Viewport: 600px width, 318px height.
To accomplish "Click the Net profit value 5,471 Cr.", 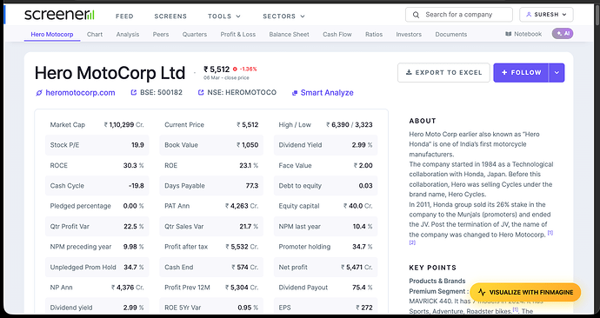I will pos(357,267).
